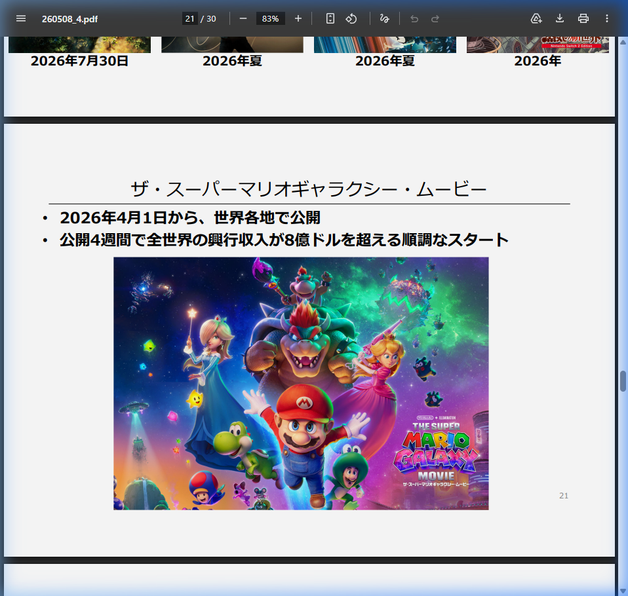Click the scrollbar up arrow
Image resolution: width=628 pixels, height=596 pixels.
[x=623, y=41]
